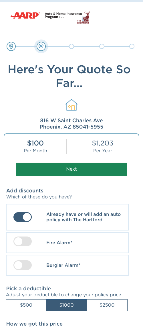Select the $1000 deductible option
Image resolution: width=143 pixels, height=329 pixels.
[x=66, y=305]
